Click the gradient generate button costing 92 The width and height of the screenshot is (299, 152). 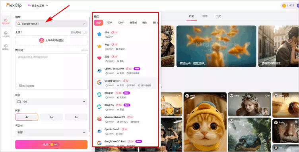coord(51,144)
